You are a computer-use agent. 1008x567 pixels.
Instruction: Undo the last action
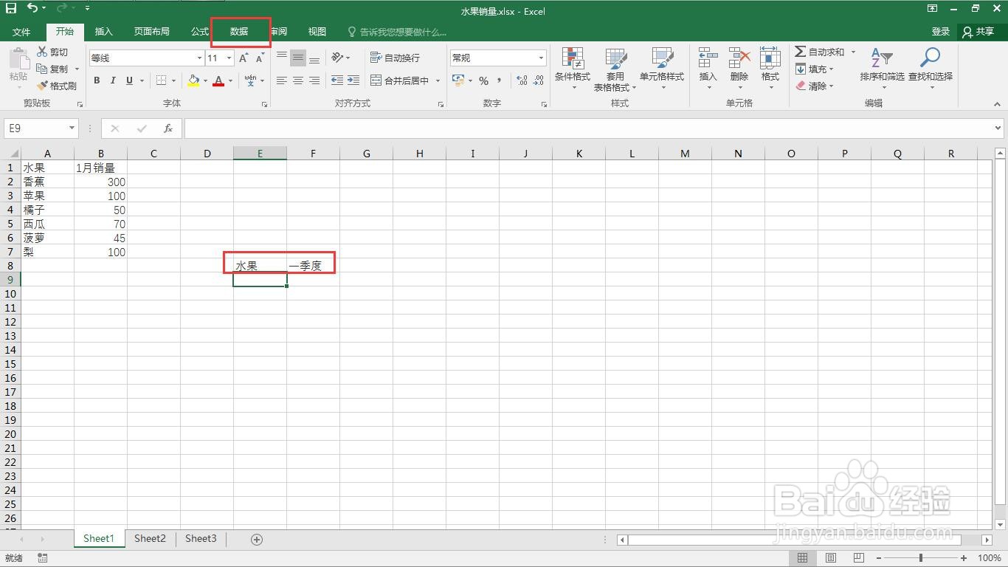tap(32, 8)
